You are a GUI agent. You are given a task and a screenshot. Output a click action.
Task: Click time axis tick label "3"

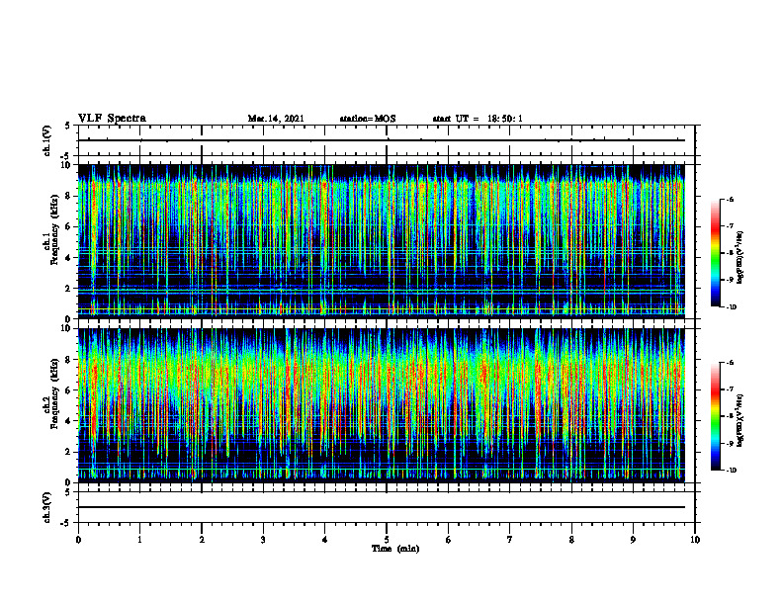263,540
